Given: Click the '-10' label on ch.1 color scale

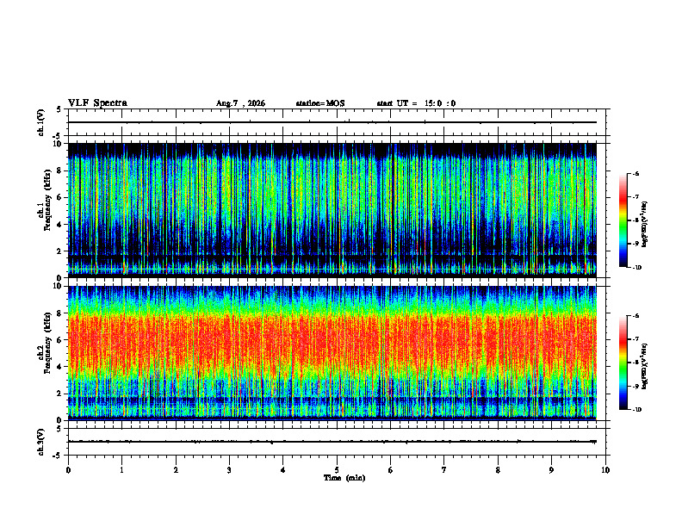Looking at the screenshot, I should click(x=637, y=268).
